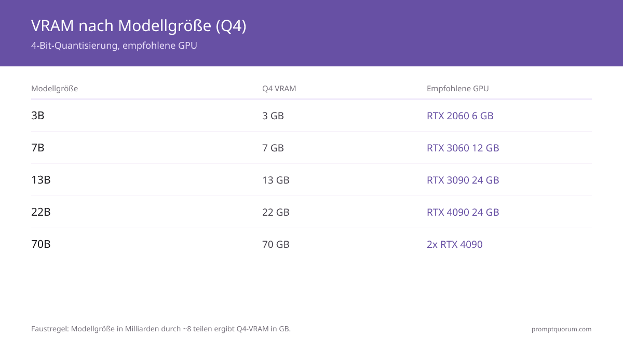Image resolution: width=623 pixels, height=350 pixels.
Task: Click the Faustregel footnote text
Action: 161,329
